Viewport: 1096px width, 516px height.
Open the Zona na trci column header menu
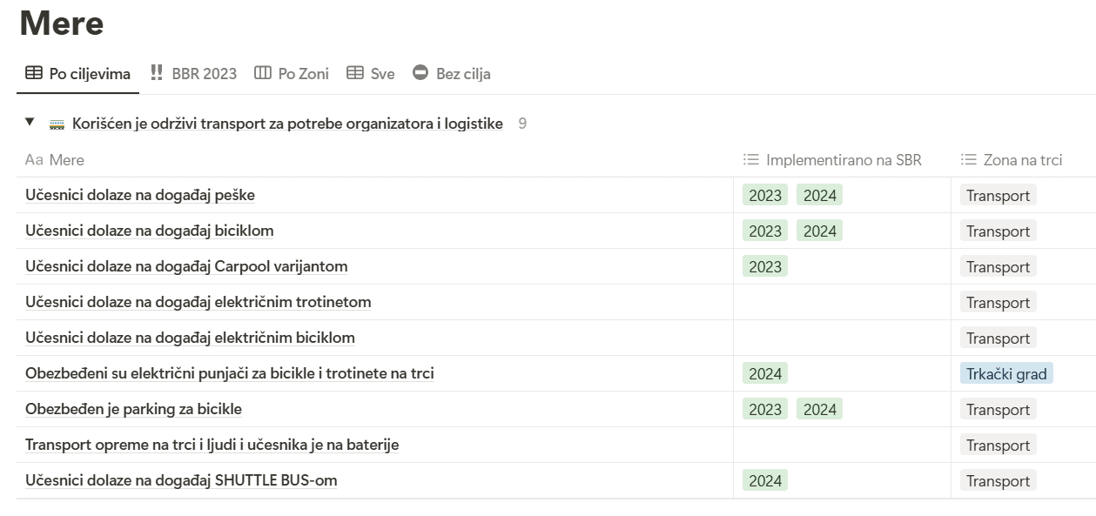1024,160
